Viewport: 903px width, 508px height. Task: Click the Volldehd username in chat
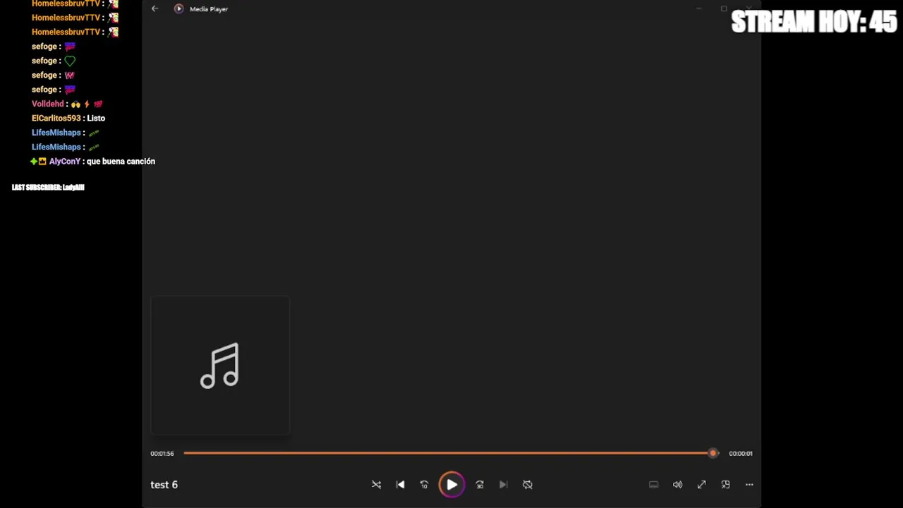click(x=48, y=104)
